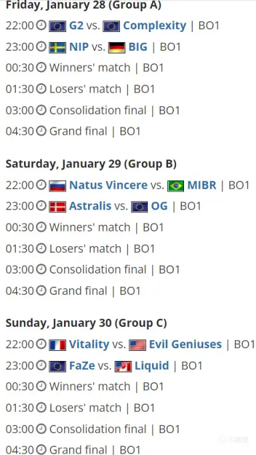Click the French flag beside Vitality
The width and height of the screenshot is (256, 455).
pyautogui.click(x=57, y=345)
